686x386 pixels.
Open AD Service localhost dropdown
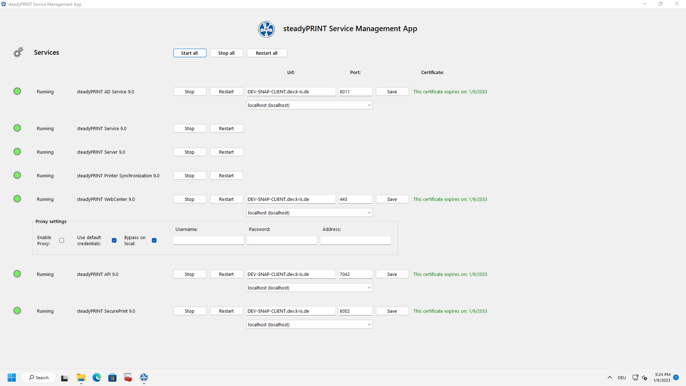tap(310, 105)
